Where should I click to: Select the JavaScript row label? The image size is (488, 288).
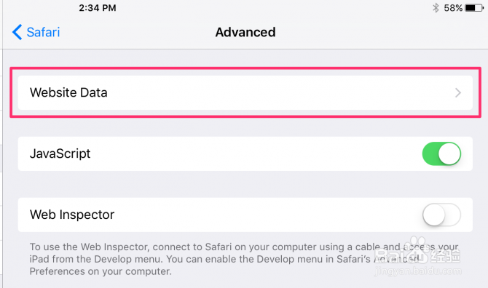[60, 153]
